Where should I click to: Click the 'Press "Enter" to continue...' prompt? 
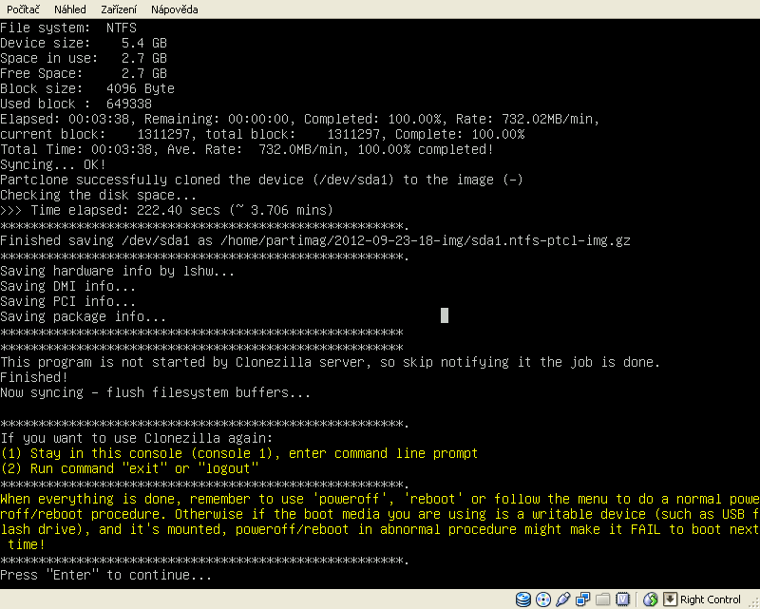click(106, 575)
